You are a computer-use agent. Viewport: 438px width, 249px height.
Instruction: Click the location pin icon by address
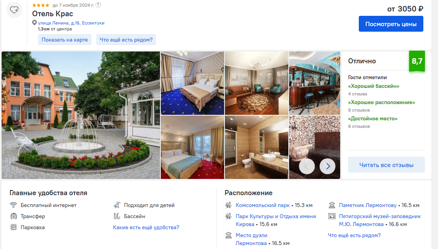(x=34, y=23)
